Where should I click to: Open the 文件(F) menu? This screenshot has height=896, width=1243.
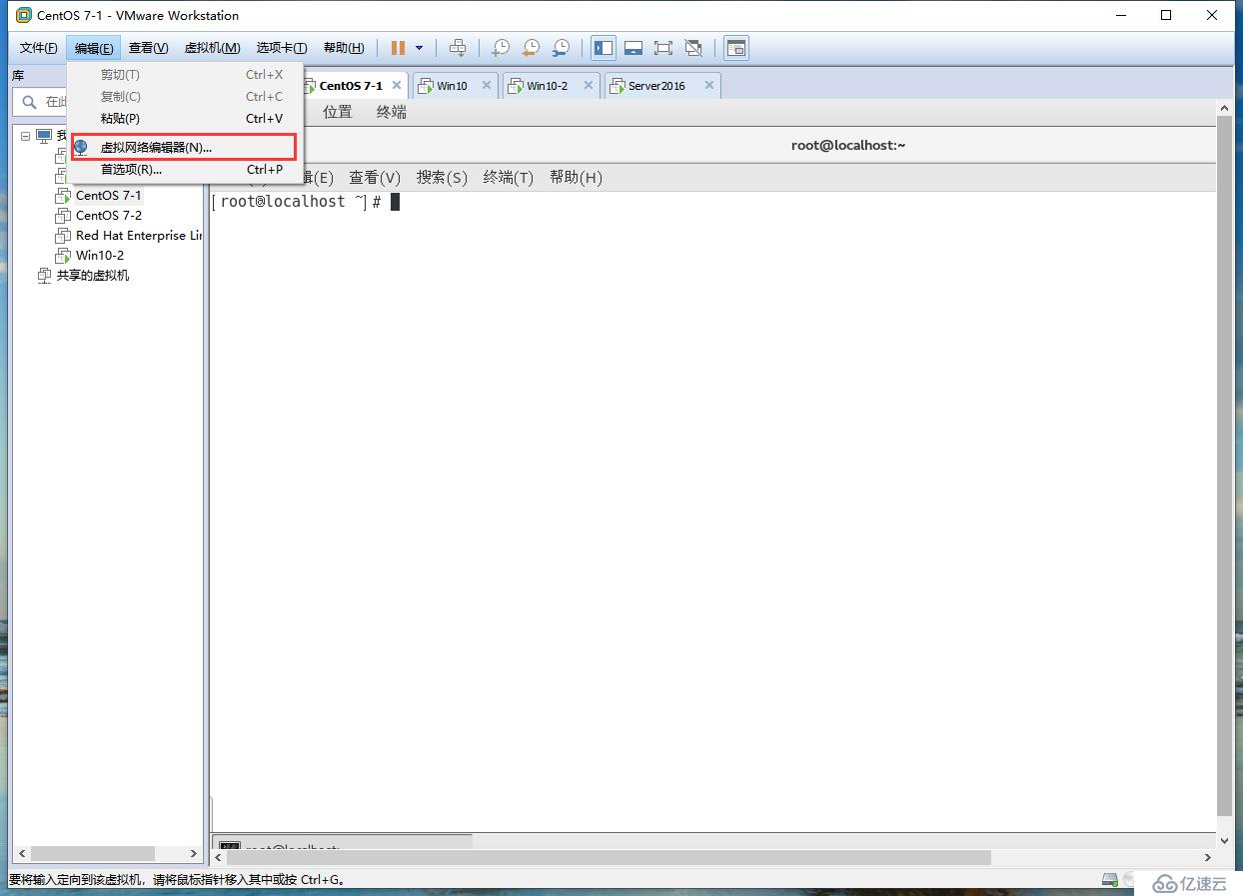(x=39, y=48)
